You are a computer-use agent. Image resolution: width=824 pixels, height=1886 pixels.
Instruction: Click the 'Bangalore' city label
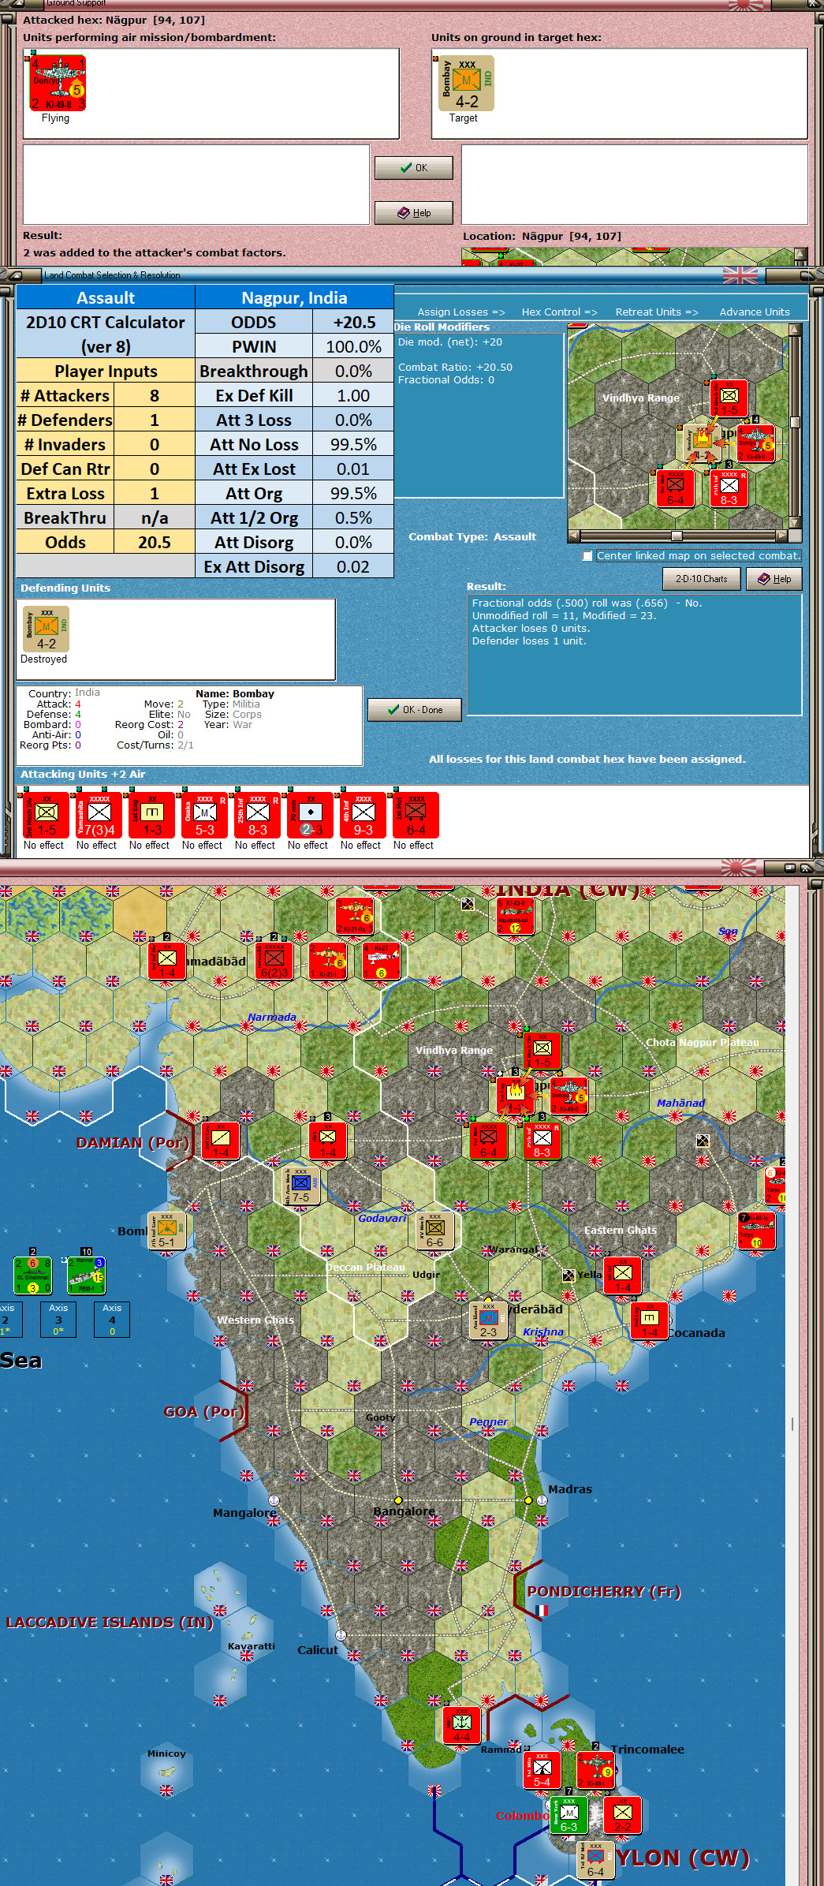(404, 1511)
